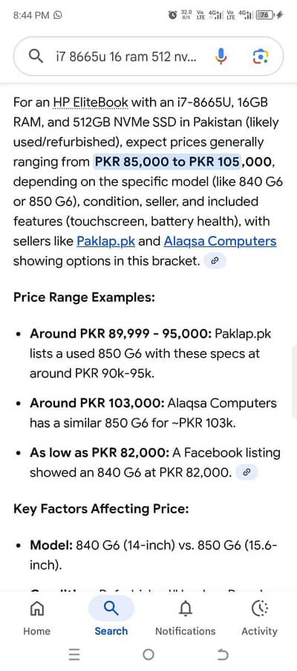Follow the Alaqsa Computers link
Viewport: 297px width, 671px height.
pyautogui.click(x=220, y=241)
